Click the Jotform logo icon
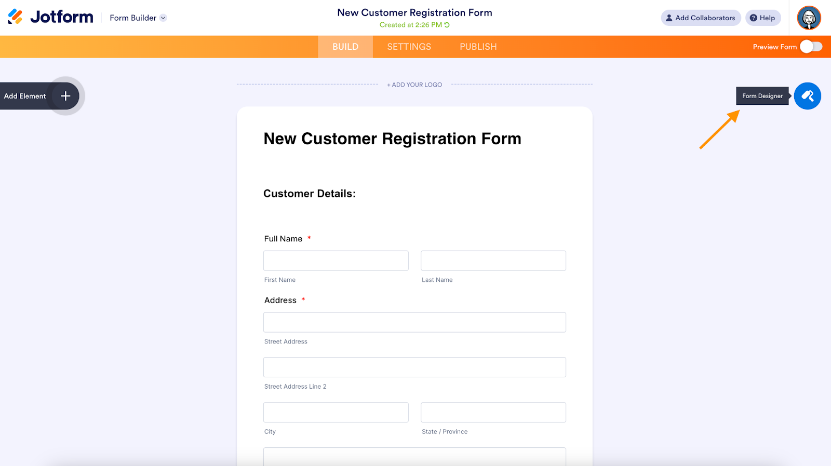The width and height of the screenshot is (831, 466). point(16,17)
